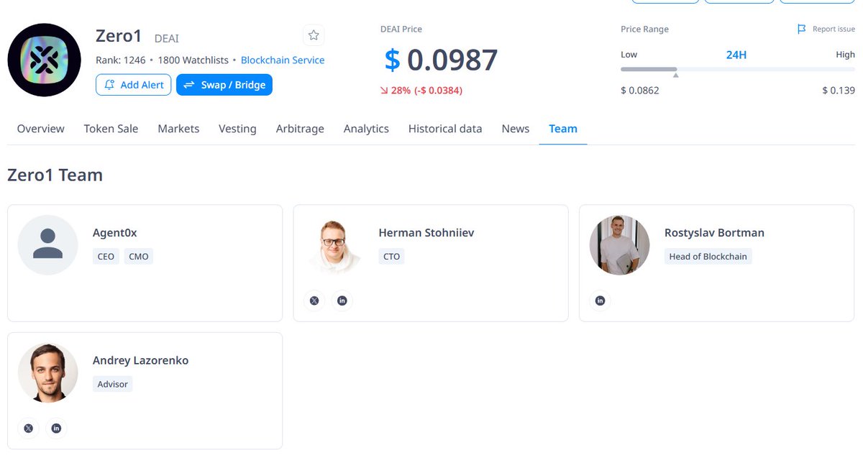This screenshot has height=458, width=863.
Task: Add Zero1 to watchlist with the star icon
Action: 313,35
